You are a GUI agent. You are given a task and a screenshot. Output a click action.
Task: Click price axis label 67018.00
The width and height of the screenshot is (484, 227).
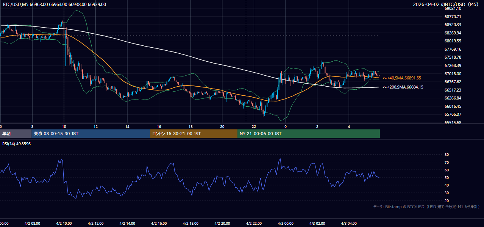point(453,74)
